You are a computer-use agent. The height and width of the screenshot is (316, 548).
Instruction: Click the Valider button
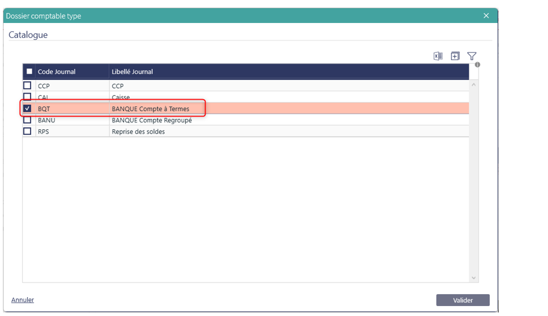(463, 300)
